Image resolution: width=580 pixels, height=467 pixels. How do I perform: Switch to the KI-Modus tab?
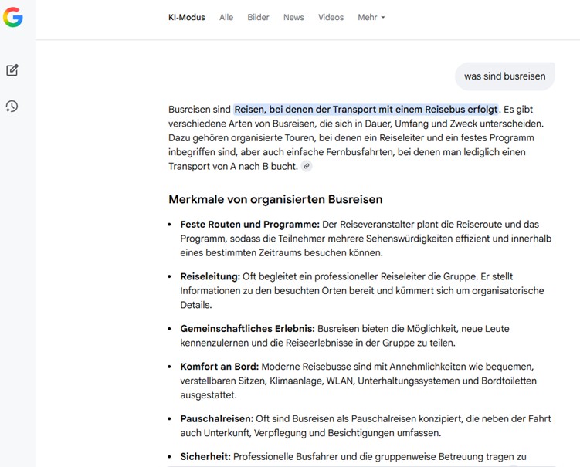coord(187,17)
